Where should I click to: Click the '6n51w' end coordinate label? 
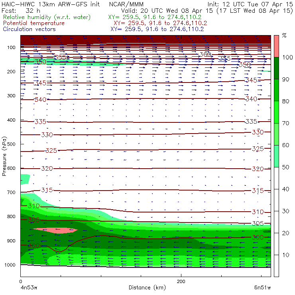coord(262,287)
